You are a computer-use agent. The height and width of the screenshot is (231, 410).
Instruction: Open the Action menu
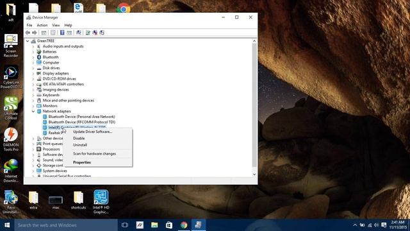coord(42,25)
